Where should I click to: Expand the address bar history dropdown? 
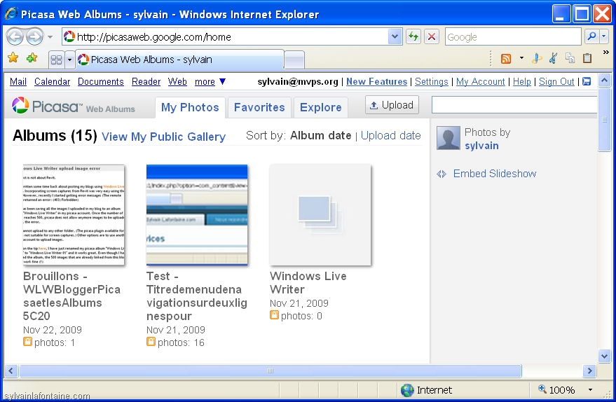tap(395, 37)
